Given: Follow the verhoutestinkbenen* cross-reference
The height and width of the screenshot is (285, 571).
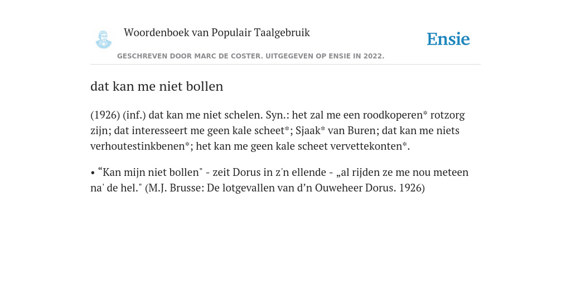Looking at the screenshot, I should 140,146.
